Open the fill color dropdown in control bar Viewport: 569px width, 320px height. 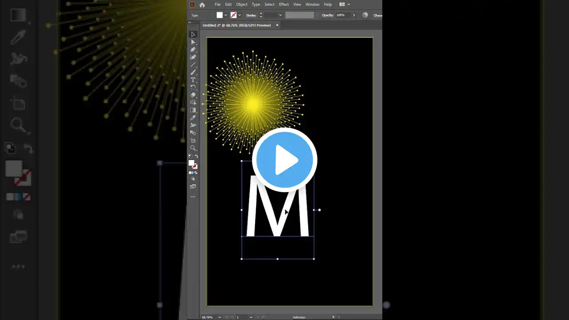click(226, 15)
